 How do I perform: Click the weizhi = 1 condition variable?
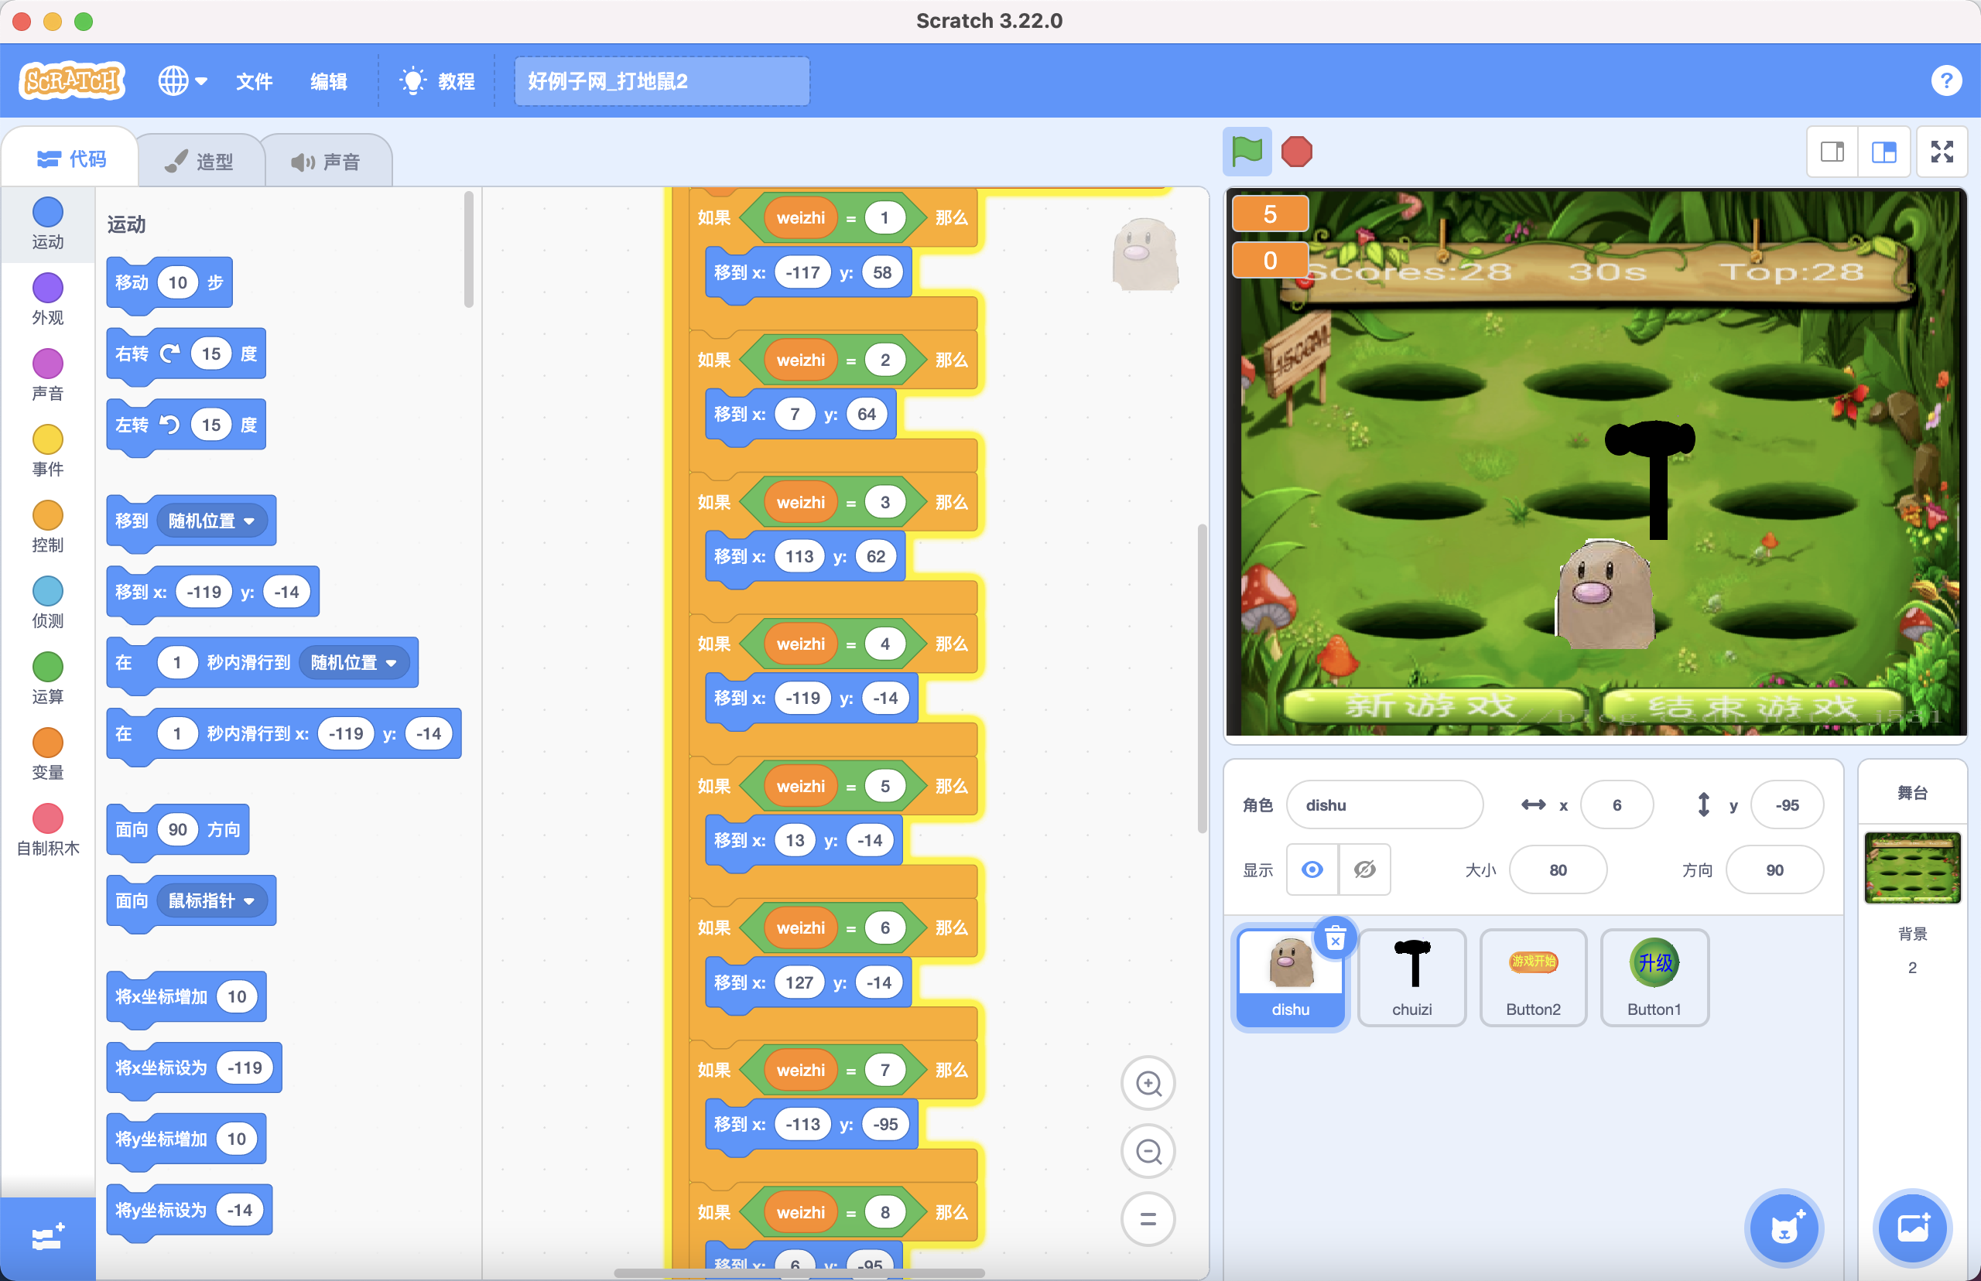coord(800,218)
